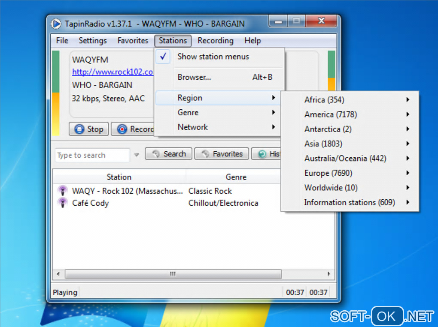Open the Help menu

point(252,41)
